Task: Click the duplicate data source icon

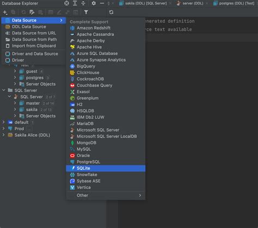Action: (x=13, y=12)
